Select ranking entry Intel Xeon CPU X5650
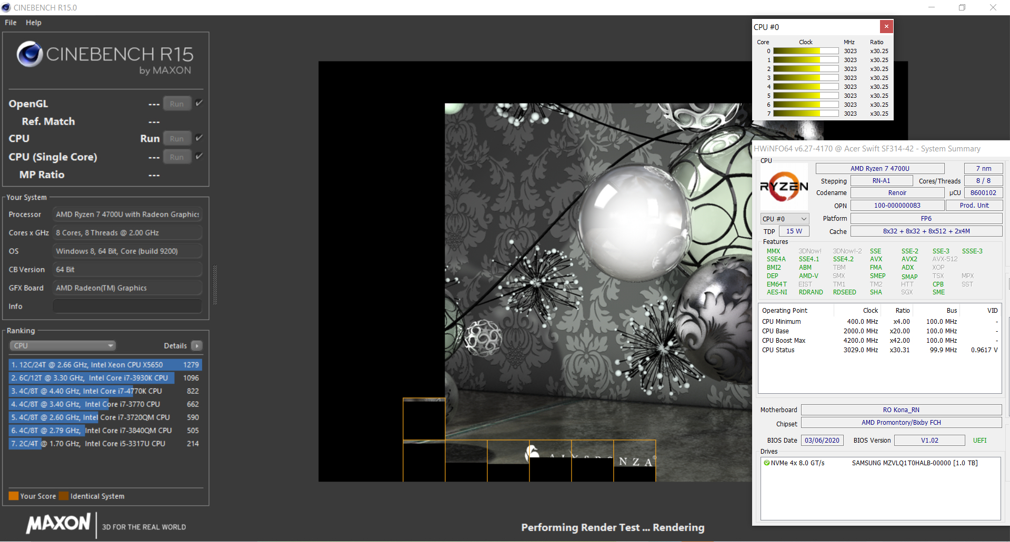Viewport: 1010px width, 542px height. [105, 364]
